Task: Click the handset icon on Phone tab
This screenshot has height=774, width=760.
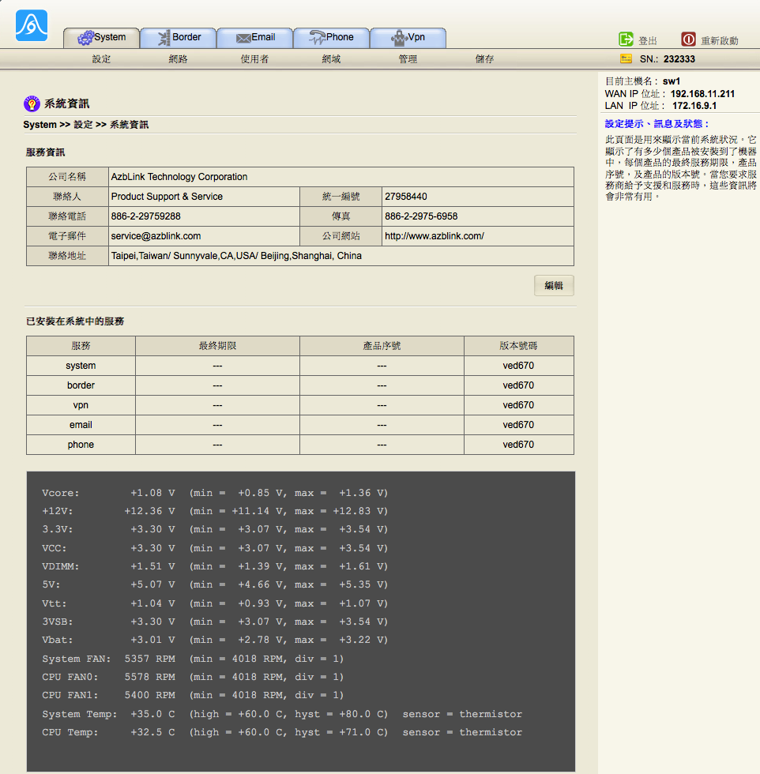Action: tap(317, 37)
